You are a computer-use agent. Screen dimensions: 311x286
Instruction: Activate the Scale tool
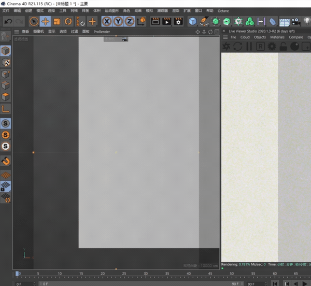pos(56,21)
